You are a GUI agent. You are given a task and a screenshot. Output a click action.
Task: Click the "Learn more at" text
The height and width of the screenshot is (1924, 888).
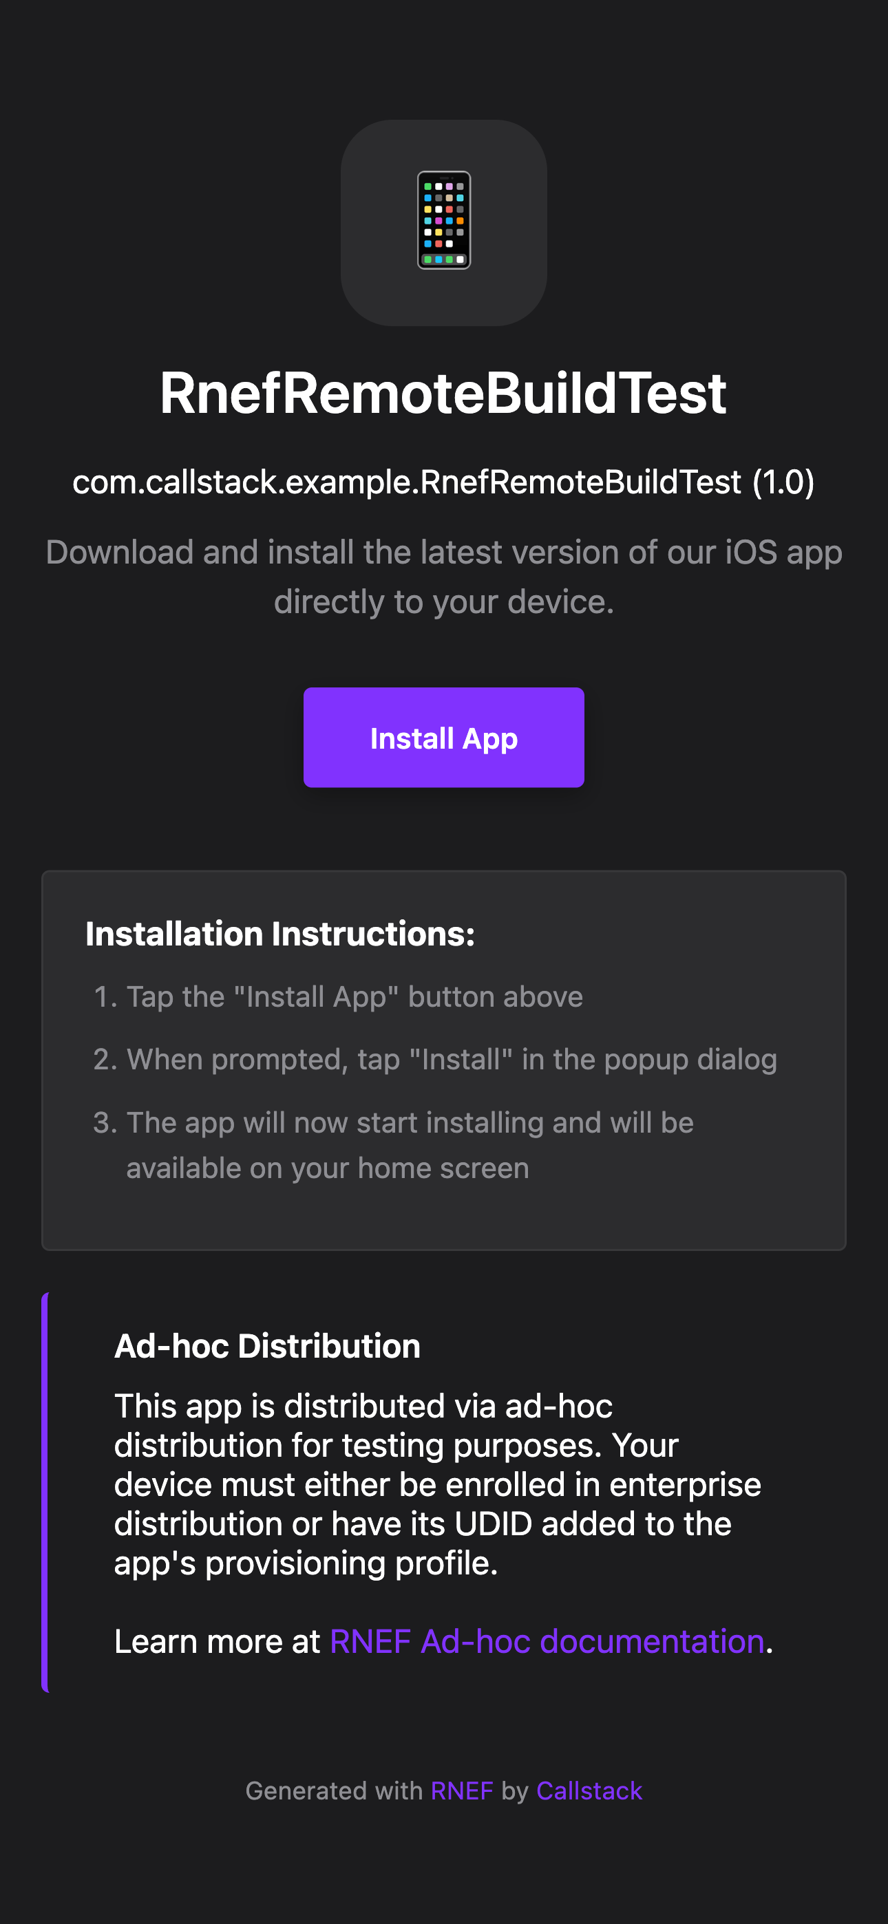click(x=217, y=1642)
